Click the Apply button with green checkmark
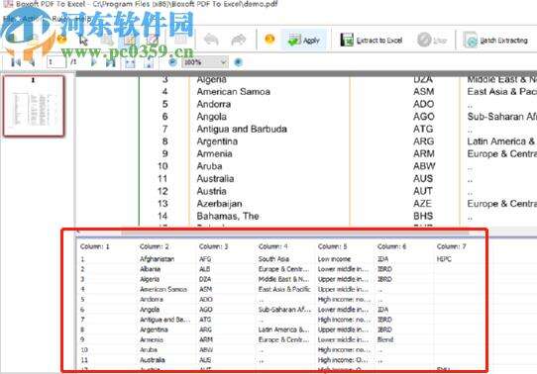The height and width of the screenshot is (374, 537). 304,40
